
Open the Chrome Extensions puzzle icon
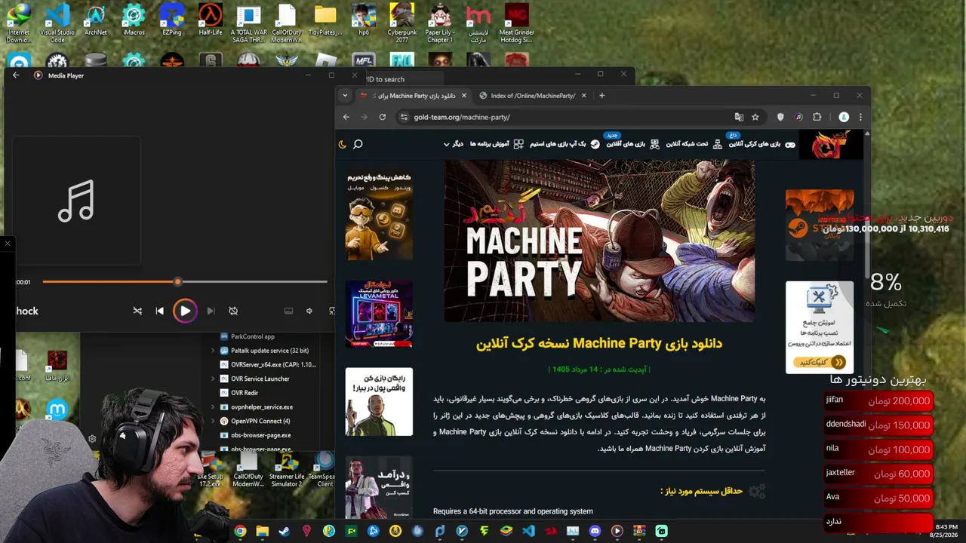pyautogui.click(x=817, y=117)
